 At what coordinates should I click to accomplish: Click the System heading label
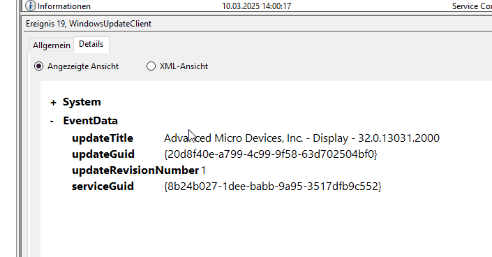coord(82,102)
